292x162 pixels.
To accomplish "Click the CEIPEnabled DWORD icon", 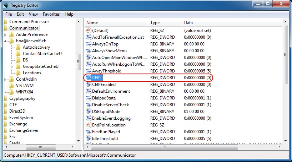I will (x=89, y=84).
